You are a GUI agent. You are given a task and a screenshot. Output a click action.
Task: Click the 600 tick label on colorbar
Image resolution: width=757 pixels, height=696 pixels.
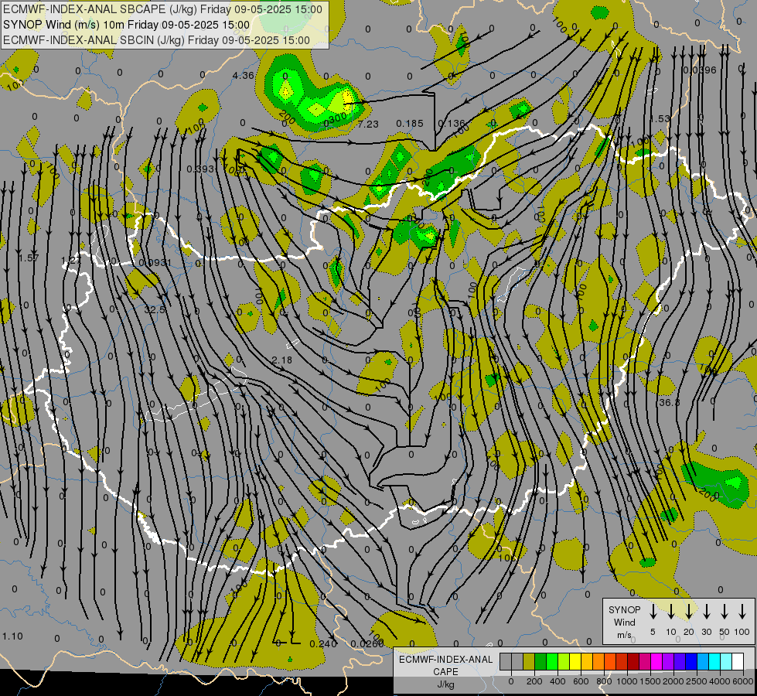tap(581, 681)
